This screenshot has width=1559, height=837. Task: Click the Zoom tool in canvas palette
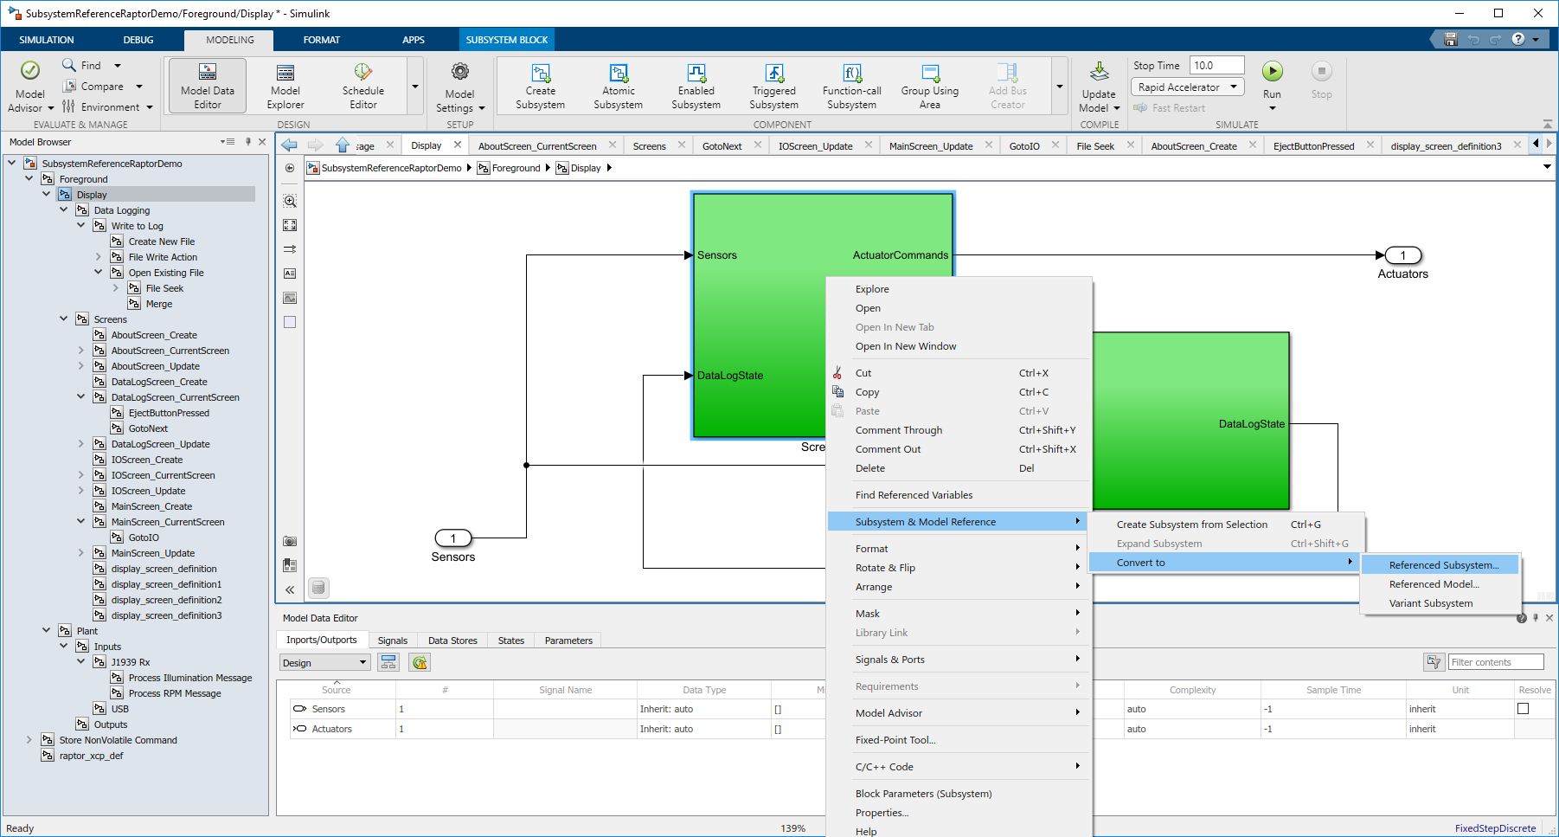tap(290, 201)
